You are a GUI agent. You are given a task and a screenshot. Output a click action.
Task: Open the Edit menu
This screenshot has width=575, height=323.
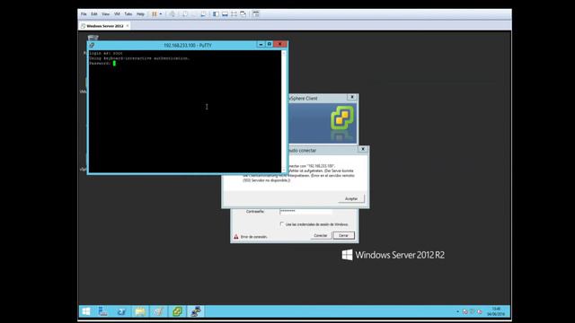click(x=94, y=14)
